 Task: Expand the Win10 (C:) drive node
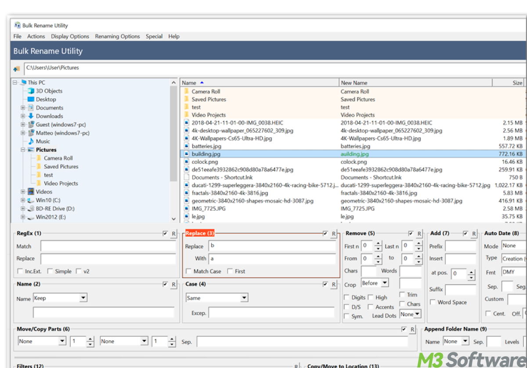(x=23, y=200)
